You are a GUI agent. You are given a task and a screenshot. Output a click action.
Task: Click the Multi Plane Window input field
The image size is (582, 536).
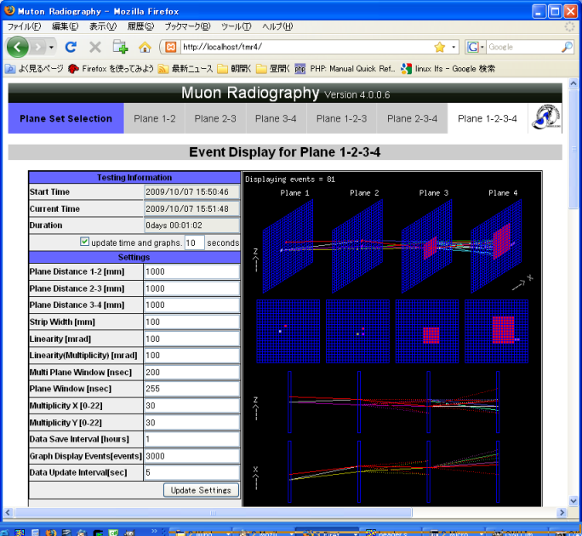coord(191,373)
